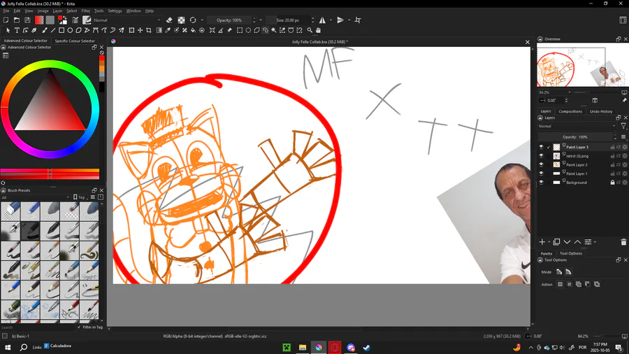Select the Rectangular Selection tool

click(x=240, y=30)
